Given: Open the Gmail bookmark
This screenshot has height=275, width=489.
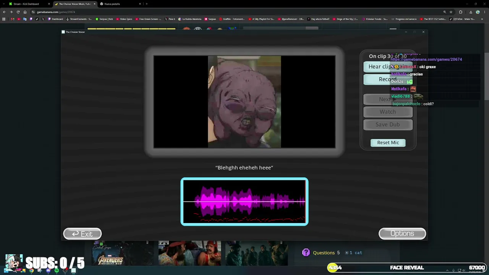Looking at the screenshot, I should point(13,19).
